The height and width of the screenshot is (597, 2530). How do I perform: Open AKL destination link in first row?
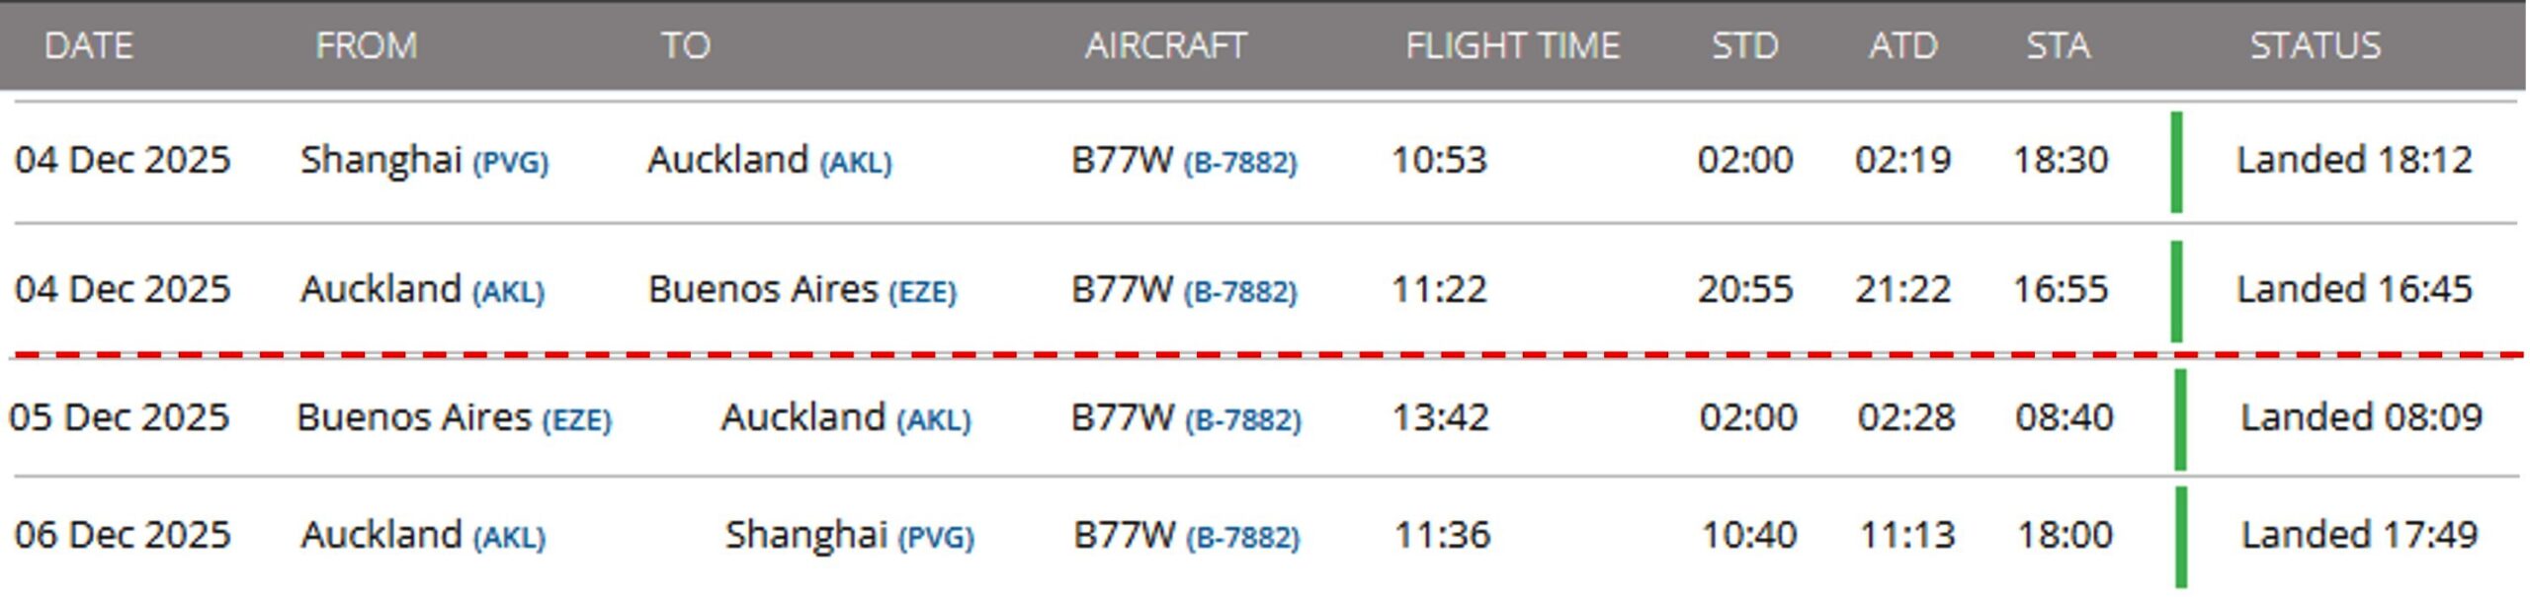coord(856,163)
